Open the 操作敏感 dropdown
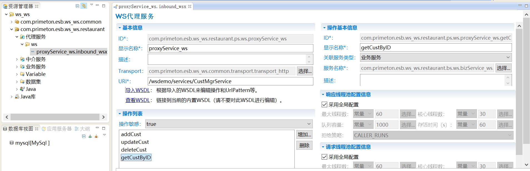The image size is (530, 171). coord(309,124)
